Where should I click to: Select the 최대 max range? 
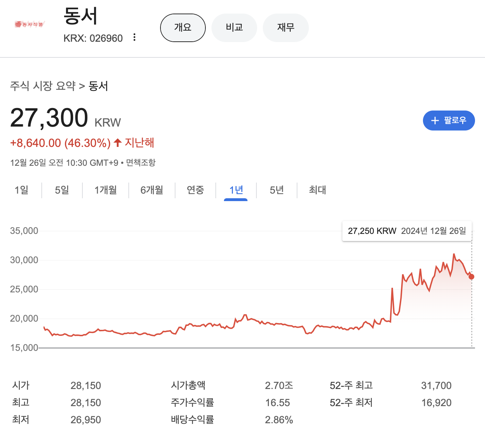pyautogui.click(x=317, y=190)
